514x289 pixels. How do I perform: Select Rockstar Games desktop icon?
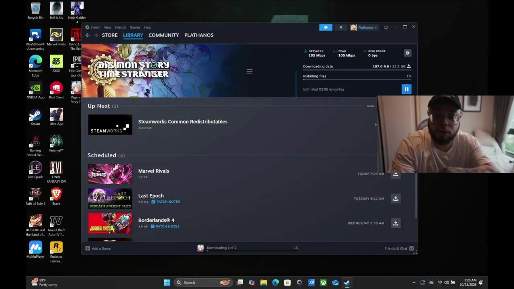tap(56, 252)
